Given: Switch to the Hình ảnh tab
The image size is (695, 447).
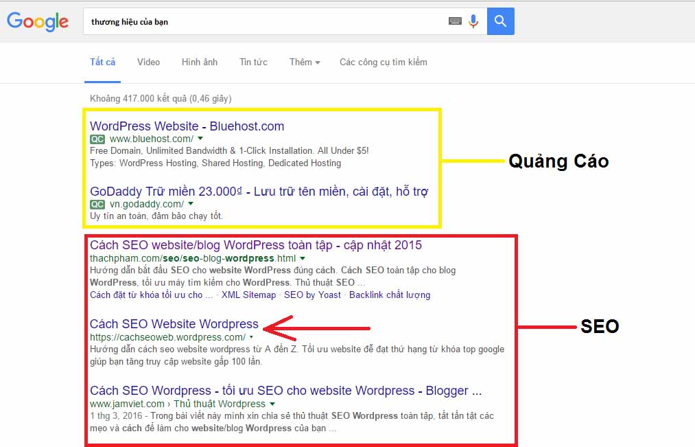Looking at the screenshot, I should (x=199, y=62).
